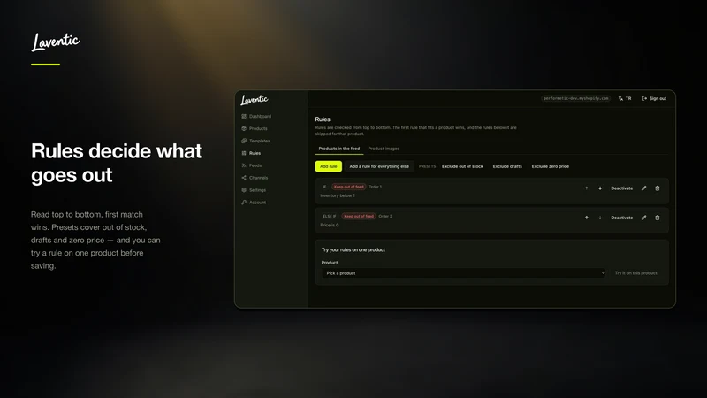Go to Account menu item
This screenshot has width=707, height=398.
point(257,203)
